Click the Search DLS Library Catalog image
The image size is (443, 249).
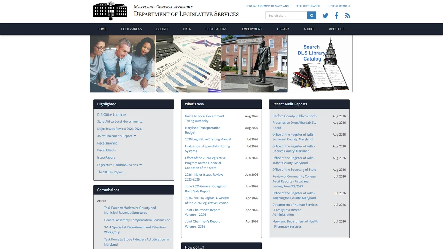click(x=320, y=64)
